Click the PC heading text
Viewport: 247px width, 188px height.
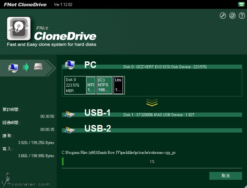[x=90, y=65]
